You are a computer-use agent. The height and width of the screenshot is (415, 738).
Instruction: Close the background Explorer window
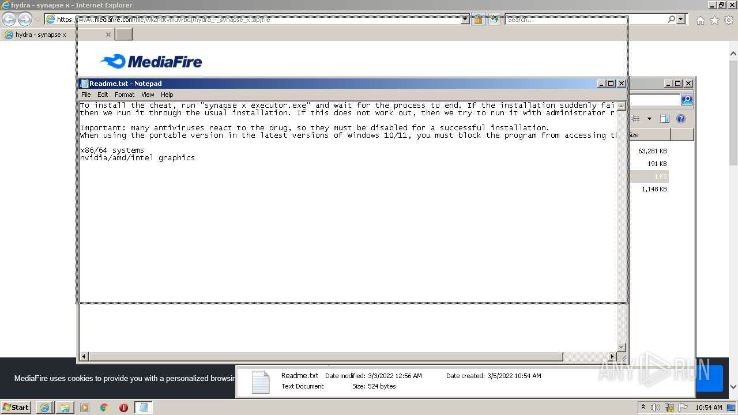point(688,84)
